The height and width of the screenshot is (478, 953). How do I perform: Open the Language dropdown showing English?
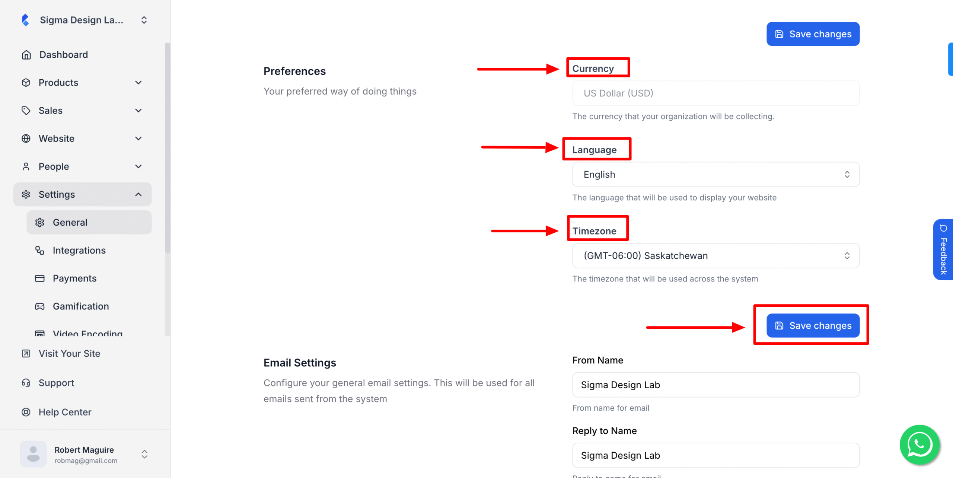[x=715, y=174]
